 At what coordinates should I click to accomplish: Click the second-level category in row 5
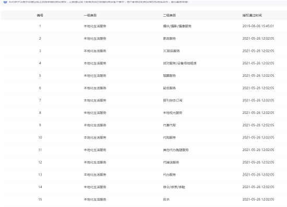click(169, 76)
